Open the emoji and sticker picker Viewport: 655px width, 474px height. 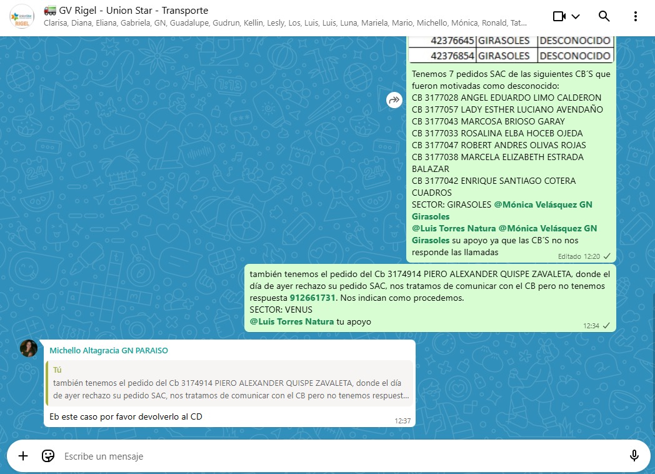coord(48,456)
